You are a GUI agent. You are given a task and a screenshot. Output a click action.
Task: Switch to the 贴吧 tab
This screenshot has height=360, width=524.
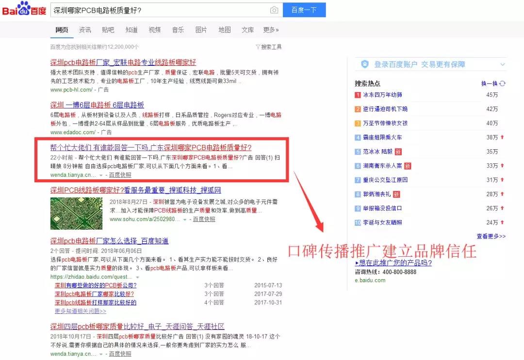coord(108,30)
